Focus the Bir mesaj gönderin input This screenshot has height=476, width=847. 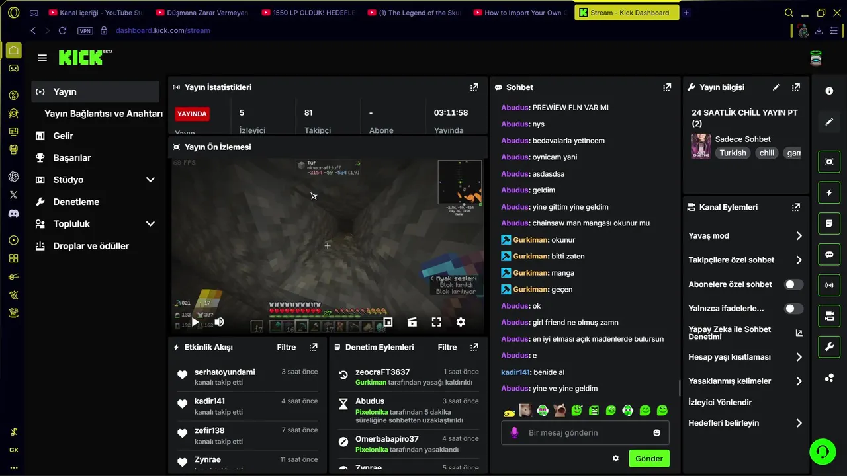[585, 433]
